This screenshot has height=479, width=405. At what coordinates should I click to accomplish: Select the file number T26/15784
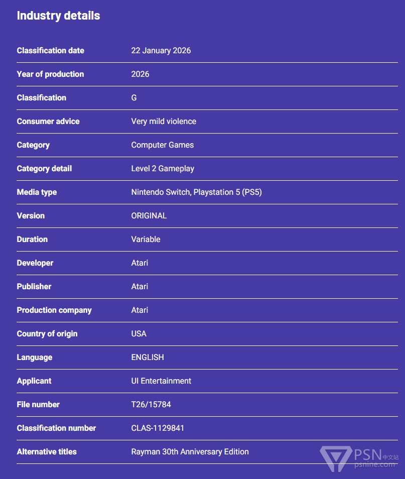151,405
